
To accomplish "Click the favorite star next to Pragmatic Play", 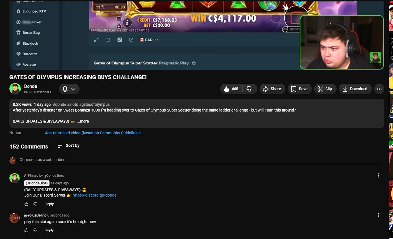I will [x=194, y=63].
